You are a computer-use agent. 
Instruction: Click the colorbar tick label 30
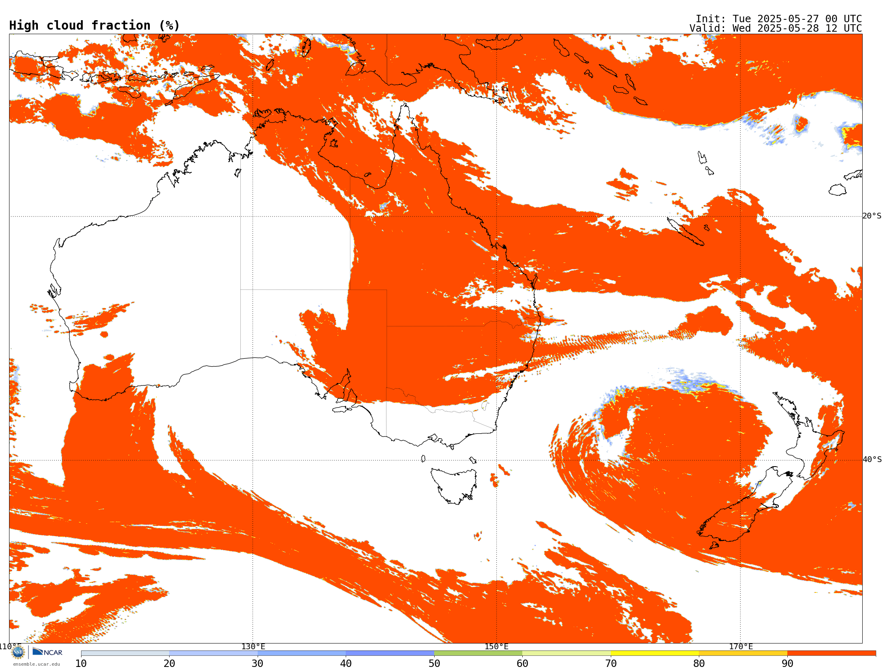tap(258, 664)
